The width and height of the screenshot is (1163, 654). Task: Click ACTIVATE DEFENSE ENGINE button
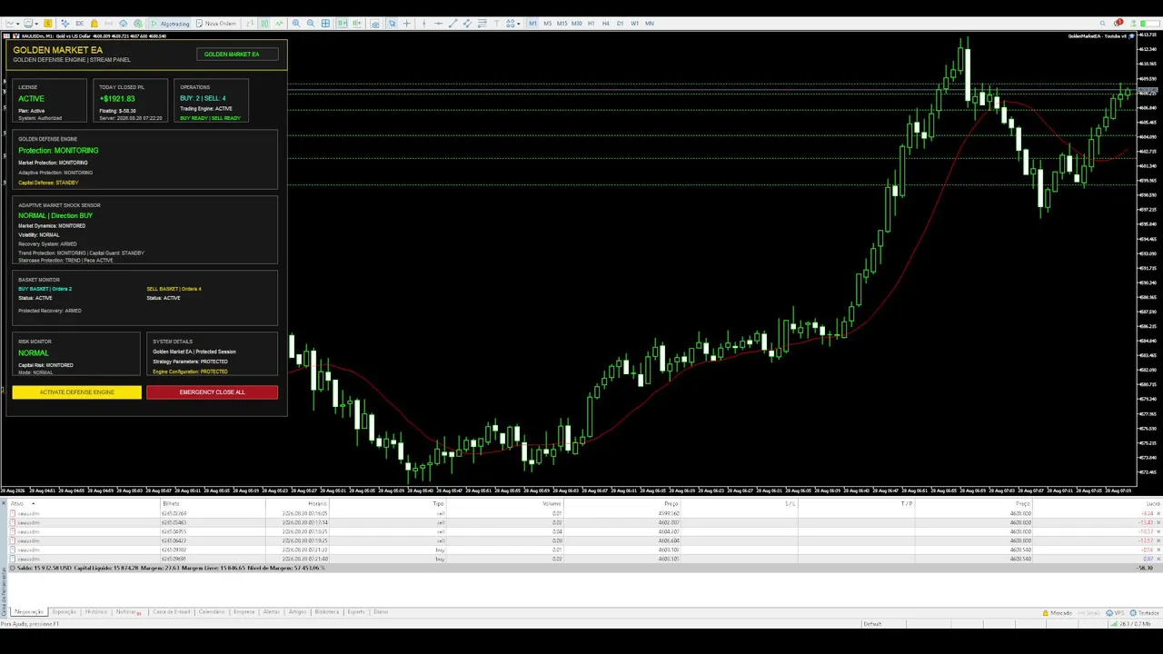(x=77, y=392)
